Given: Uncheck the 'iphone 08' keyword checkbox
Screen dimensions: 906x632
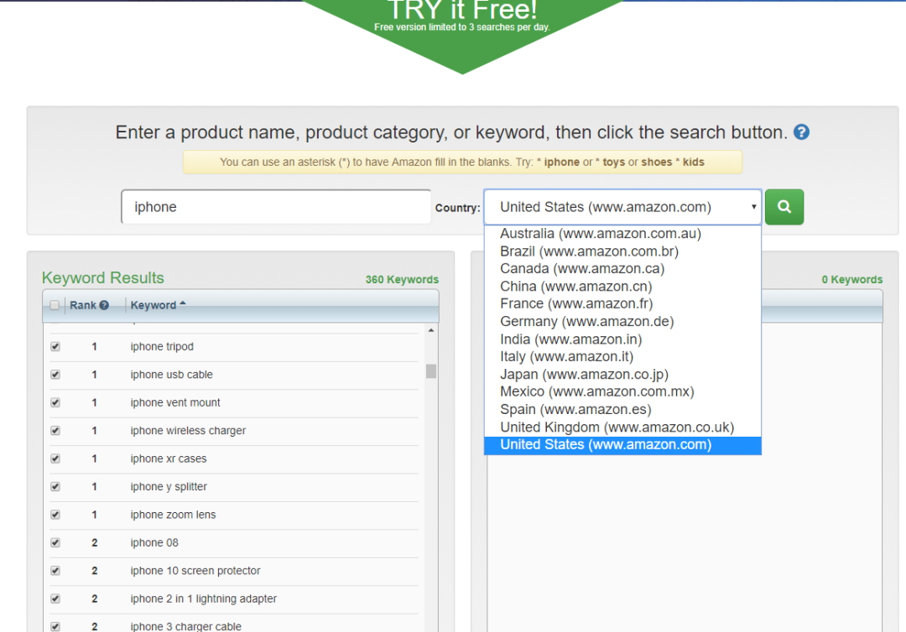Looking at the screenshot, I should coord(55,542).
